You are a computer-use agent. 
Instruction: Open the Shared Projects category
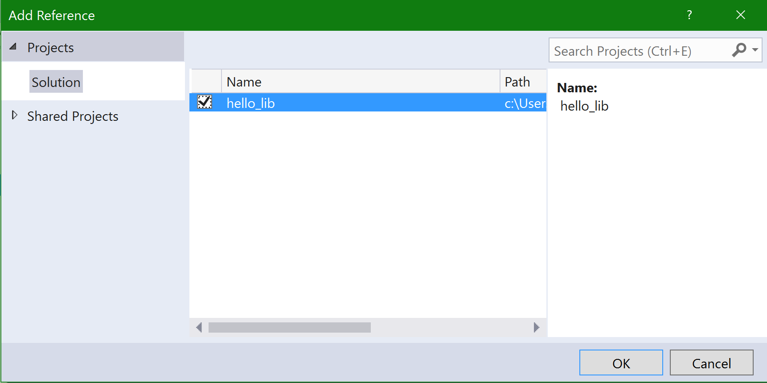point(73,116)
